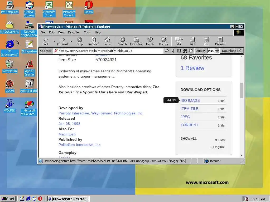Open the Tools menu
The height and width of the screenshot is (202, 270).
(87, 32)
